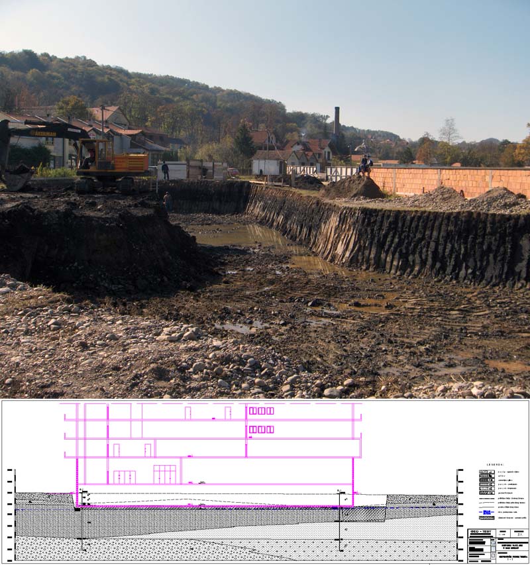Click the bottom gravel layer in the cross-section

[199, 550]
